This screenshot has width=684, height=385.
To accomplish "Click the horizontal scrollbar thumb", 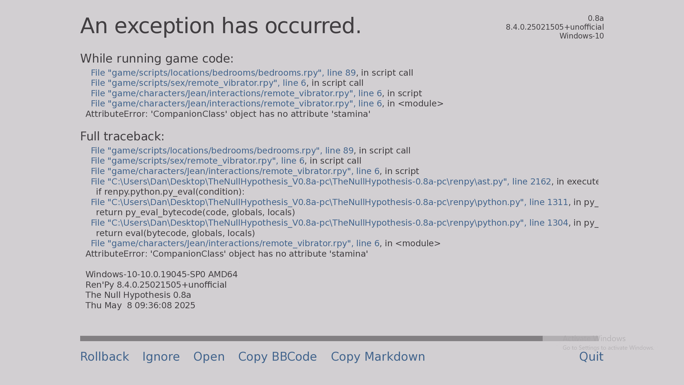I will pos(311,338).
